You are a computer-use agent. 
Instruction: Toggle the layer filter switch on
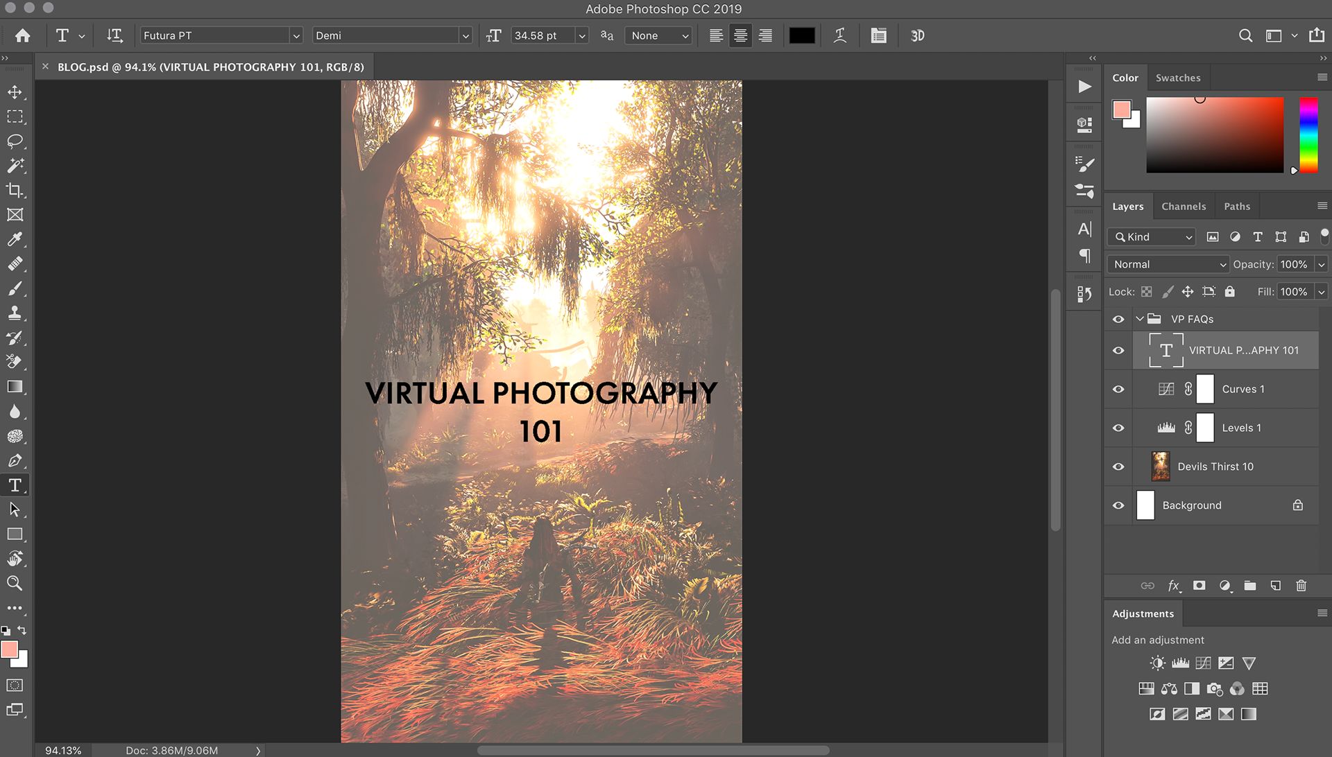1324,236
